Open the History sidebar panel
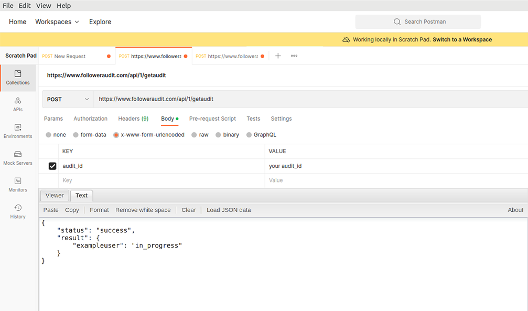The image size is (528, 311). coord(18,211)
